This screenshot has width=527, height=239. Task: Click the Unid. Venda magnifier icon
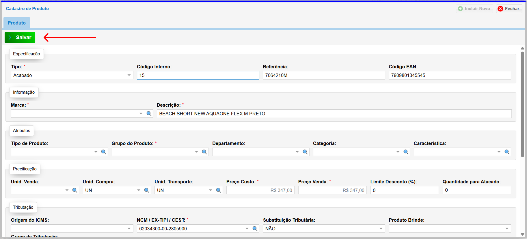(75, 190)
